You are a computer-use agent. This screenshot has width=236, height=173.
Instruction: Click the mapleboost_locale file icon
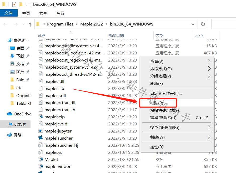click(x=41, y=53)
